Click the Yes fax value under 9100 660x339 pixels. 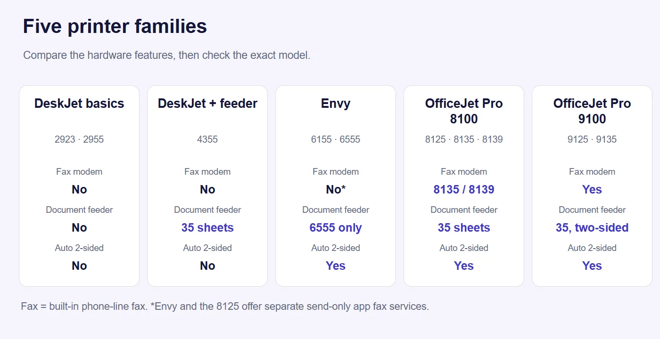[592, 190]
